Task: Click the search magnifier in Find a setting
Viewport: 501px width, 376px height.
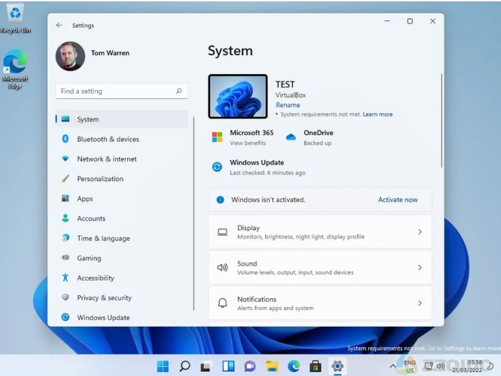Action: pos(179,91)
